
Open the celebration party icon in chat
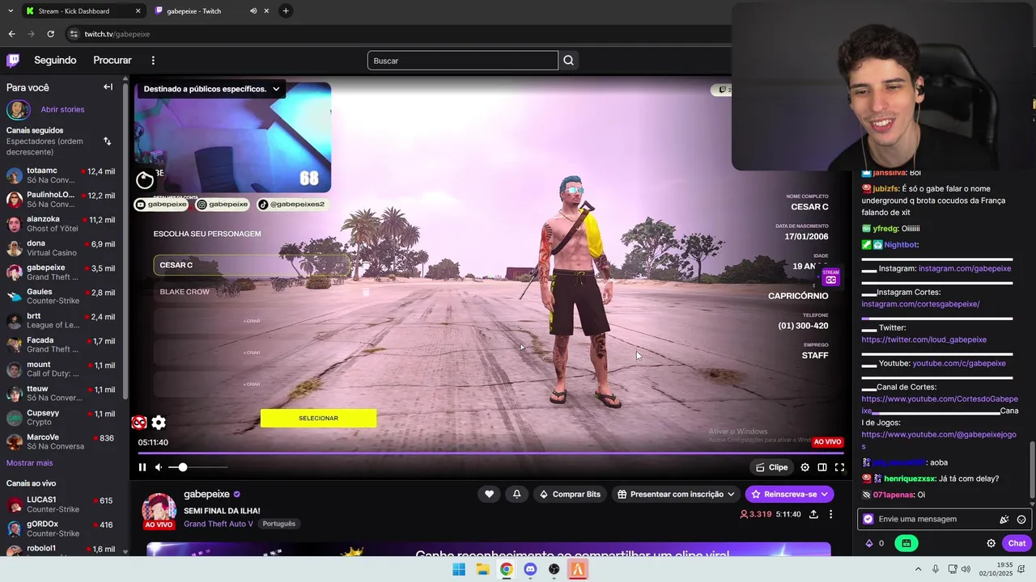click(1004, 520)
